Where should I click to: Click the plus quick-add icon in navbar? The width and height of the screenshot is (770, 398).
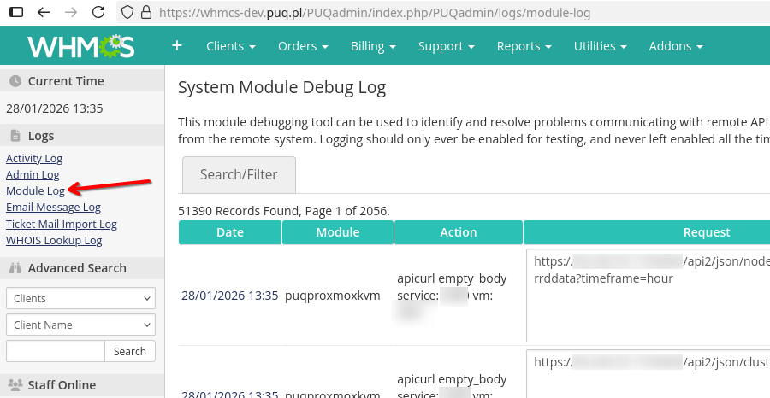point(177,46)
